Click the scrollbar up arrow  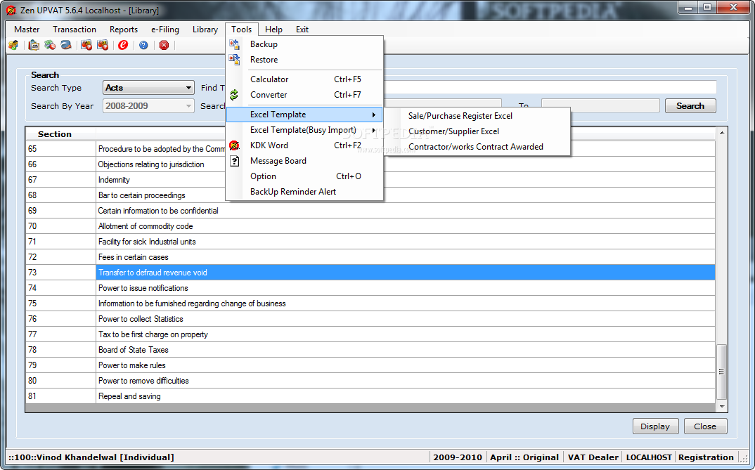(721, 133)
